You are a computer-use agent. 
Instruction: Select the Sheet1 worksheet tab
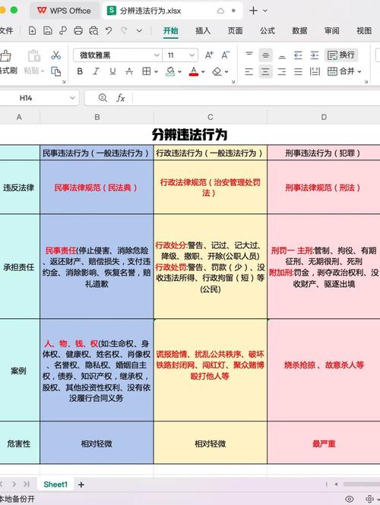[55, 484]
